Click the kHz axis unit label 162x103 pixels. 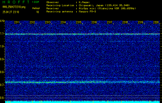pos(2,21)
